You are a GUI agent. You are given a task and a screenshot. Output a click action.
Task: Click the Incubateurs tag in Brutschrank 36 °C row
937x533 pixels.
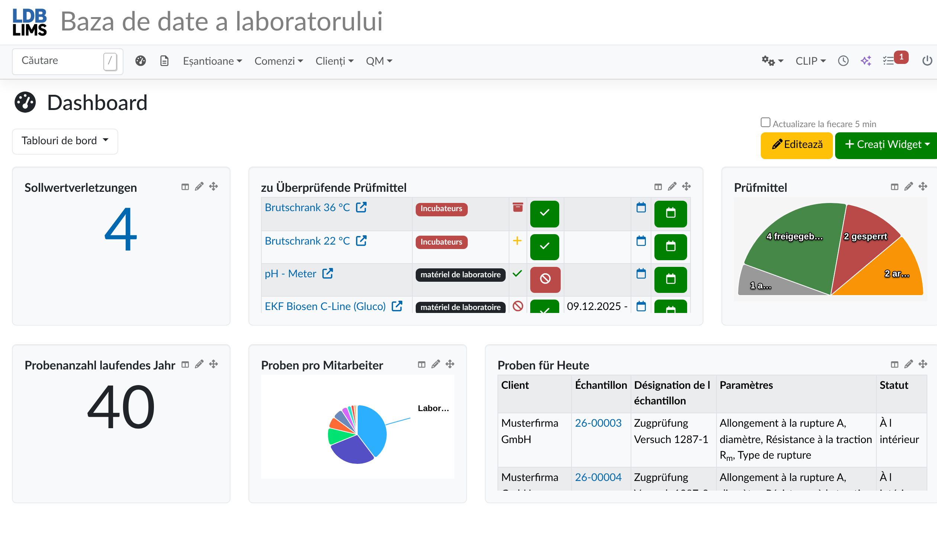pos(441,209)
